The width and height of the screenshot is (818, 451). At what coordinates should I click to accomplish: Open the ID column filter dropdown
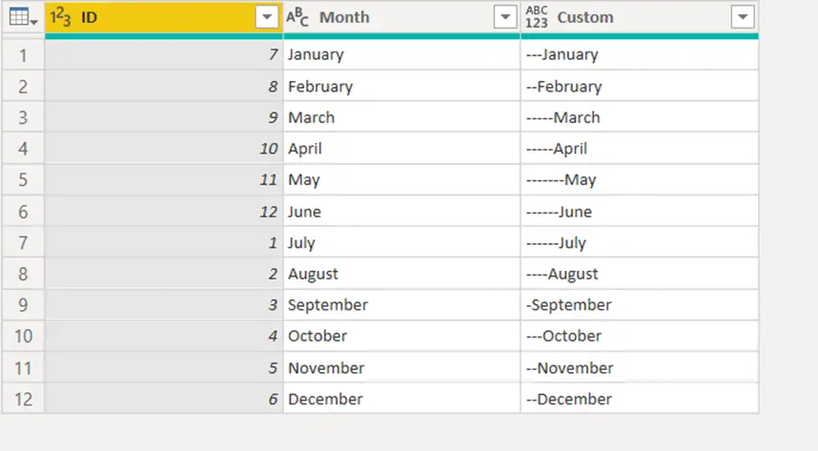tap(267, 17)
